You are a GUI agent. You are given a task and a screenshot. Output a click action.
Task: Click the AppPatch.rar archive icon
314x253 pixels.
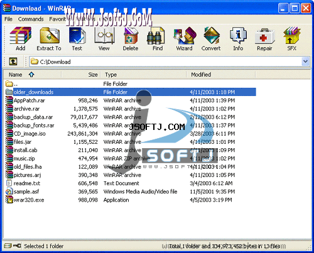click(9, 100)
